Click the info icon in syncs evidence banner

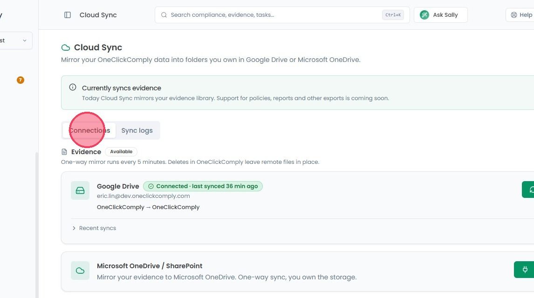[x=73, y=87]
